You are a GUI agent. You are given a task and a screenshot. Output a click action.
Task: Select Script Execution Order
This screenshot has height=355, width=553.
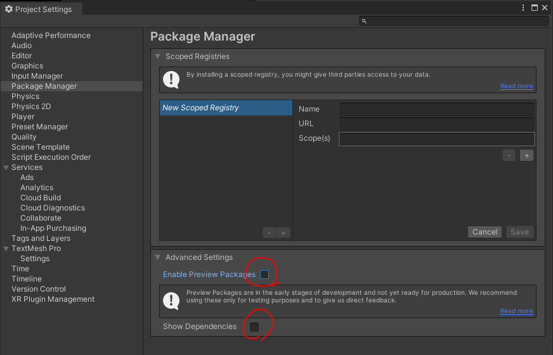coord(51,157)
